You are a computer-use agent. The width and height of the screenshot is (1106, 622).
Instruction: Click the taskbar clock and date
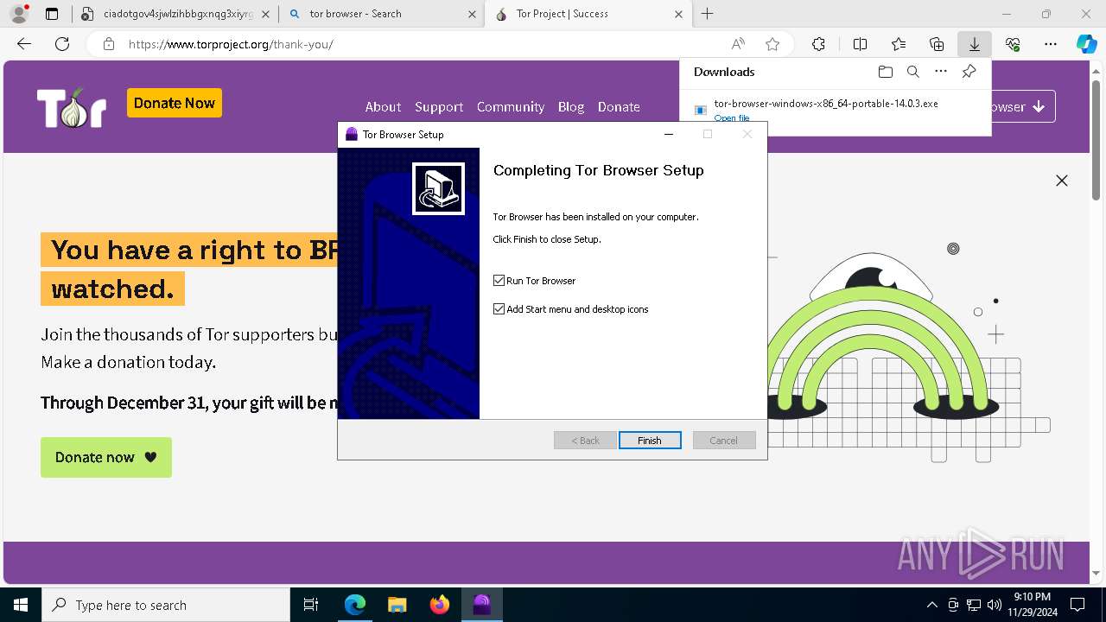[1032, 605]
